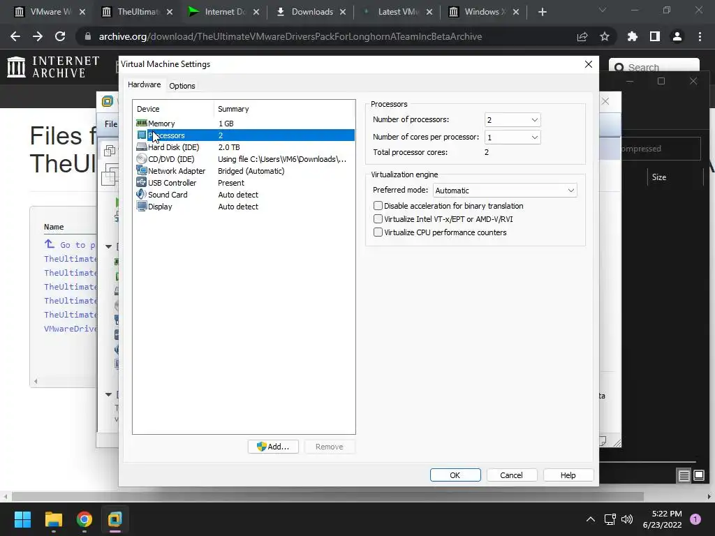The image size is (715, 536).
Task: Click the horizontal page scrollbar
Action: 327,496
